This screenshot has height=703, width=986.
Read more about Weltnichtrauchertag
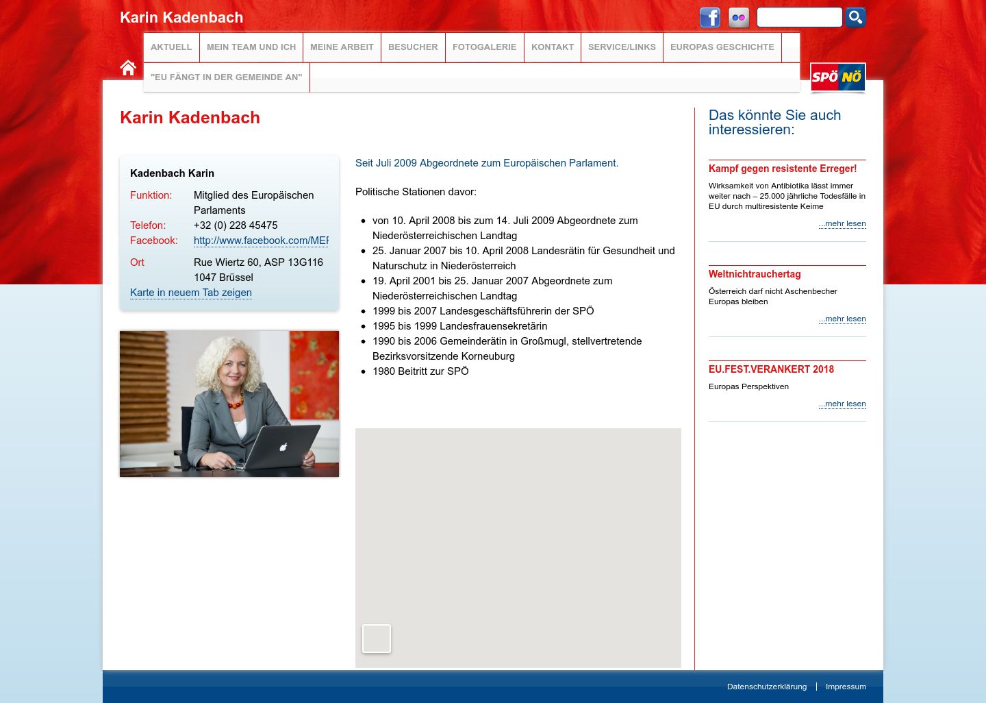(x=842, y=319)
